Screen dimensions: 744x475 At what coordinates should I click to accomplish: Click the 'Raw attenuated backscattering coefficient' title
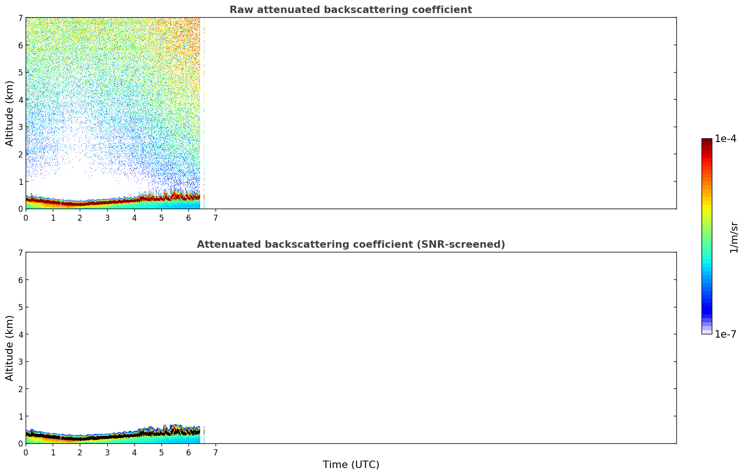[x=350, y=10]
